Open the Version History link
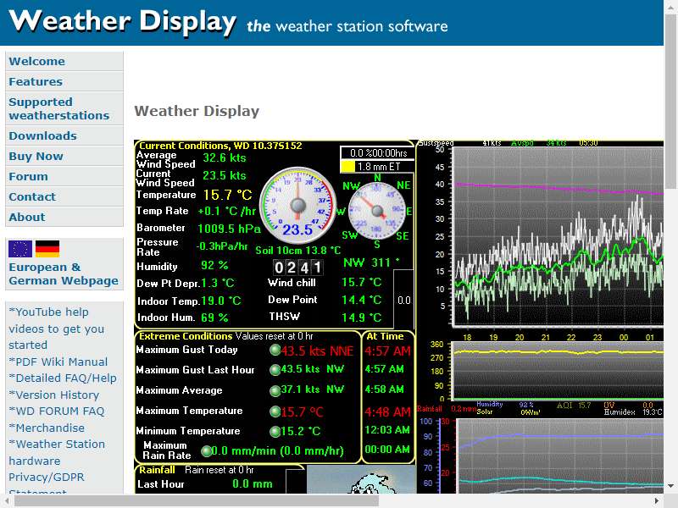 (54, 395)
